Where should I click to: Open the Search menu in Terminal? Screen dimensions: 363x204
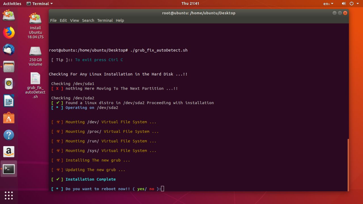pos(88,20)
